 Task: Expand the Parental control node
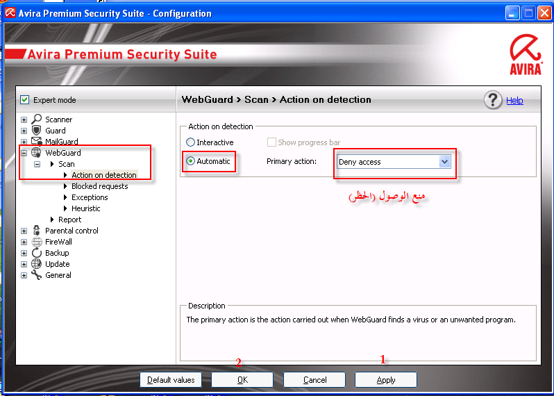click(x=24, y=231)
